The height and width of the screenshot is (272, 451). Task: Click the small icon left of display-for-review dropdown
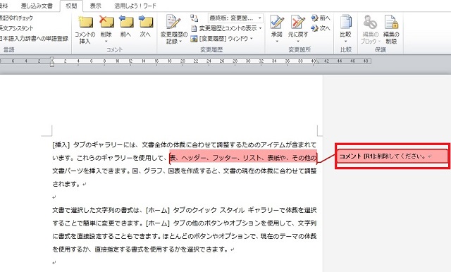pos(194,18)
